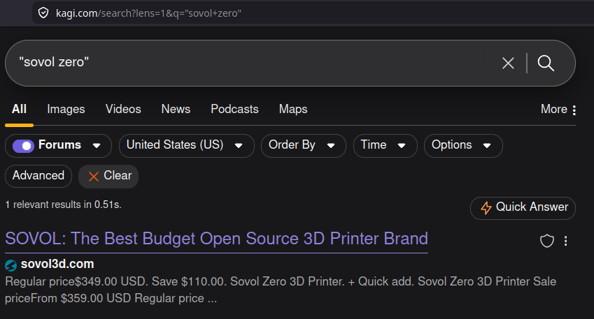Viewport: 594px width, 319px height.
Task: Submit search with the magnifying glass icon
Action: (x=546, y=63)
